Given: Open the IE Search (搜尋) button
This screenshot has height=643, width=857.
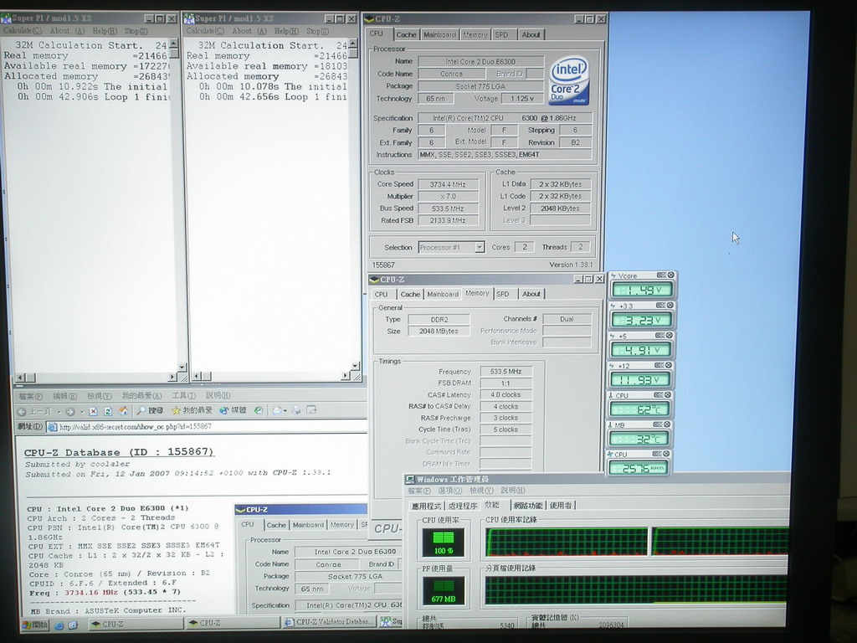Looking at the screenshot, I should 150,410.
